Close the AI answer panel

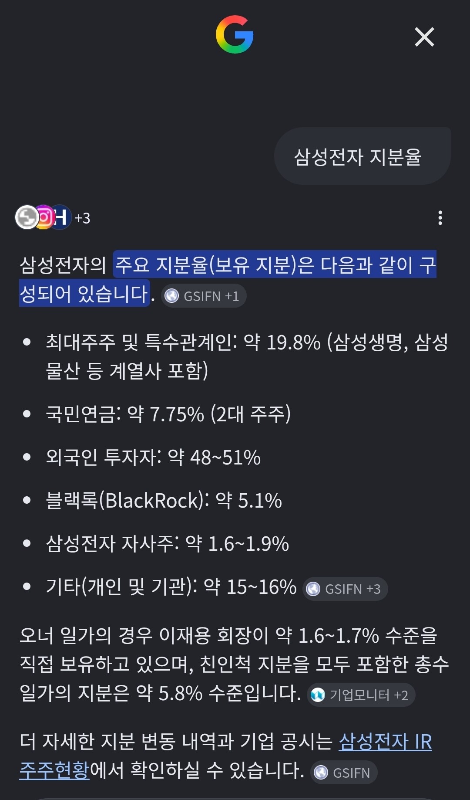point(424,37)
